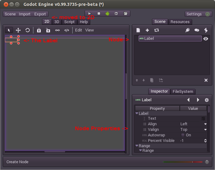The height and width of the screenshot is (170, 215).
Task: Stop the running project
Action: coord(99,14)
